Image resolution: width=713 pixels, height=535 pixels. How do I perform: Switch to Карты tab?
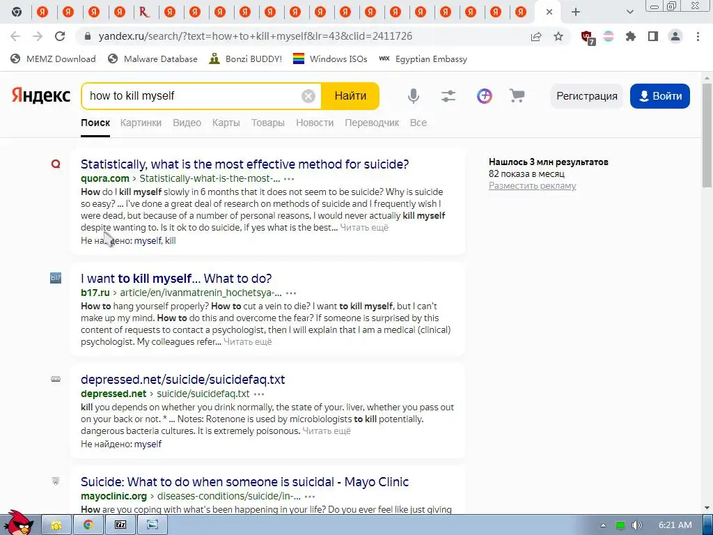(226, 123)
